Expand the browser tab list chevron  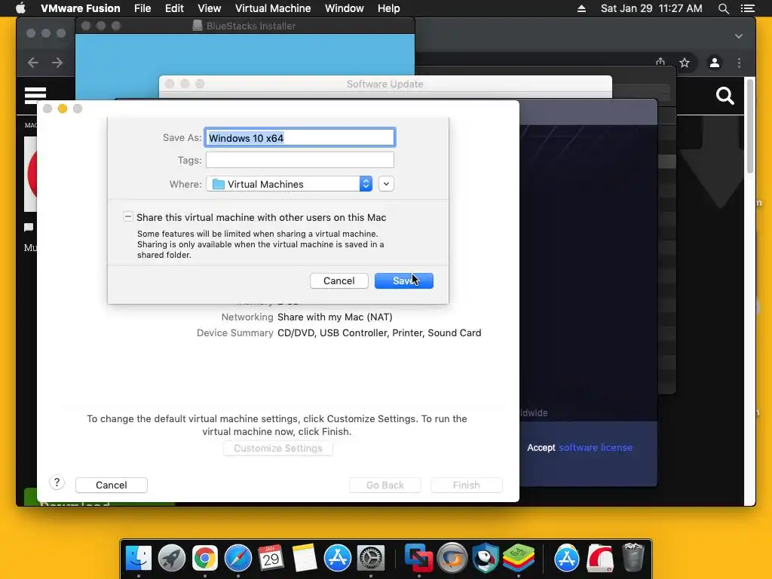(739, 36)
